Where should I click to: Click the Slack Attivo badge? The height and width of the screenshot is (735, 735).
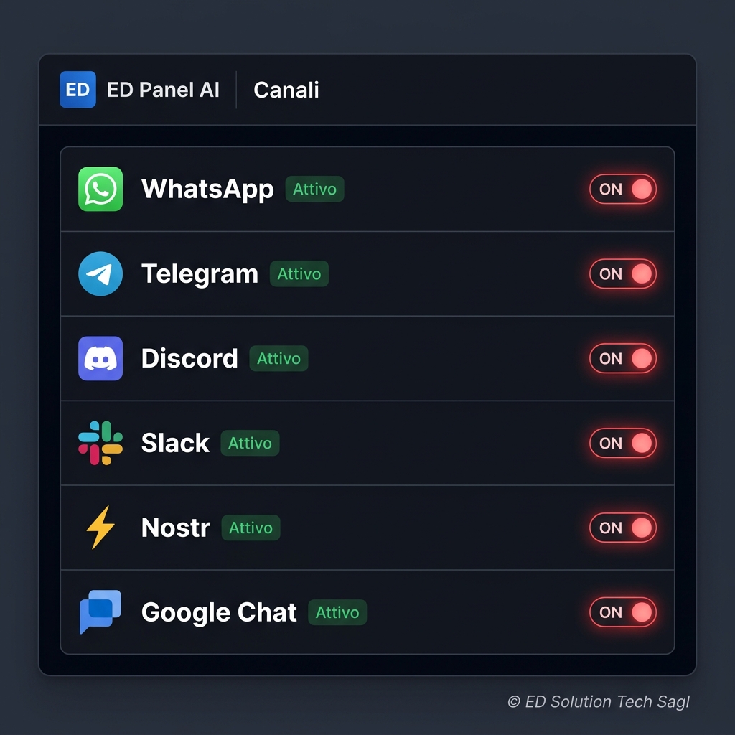[250, 443]
